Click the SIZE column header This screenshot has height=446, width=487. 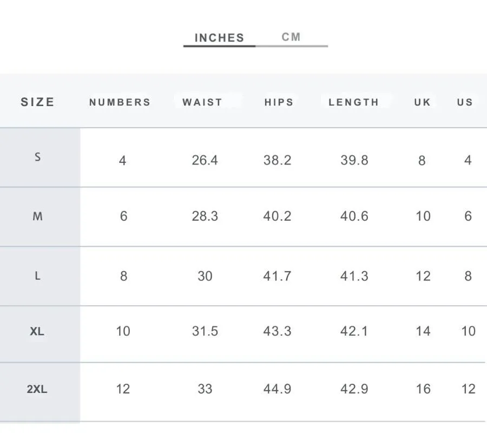coord(37,102)
